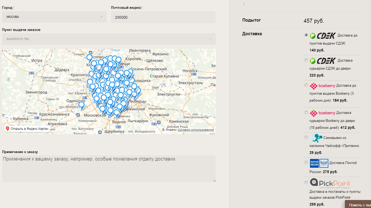
Task: Click the Почта России eagle emblem
Action: click(324, 163)
